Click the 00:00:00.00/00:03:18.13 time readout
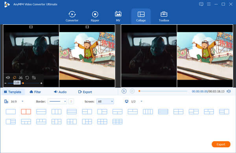 [x=208, y=91]
